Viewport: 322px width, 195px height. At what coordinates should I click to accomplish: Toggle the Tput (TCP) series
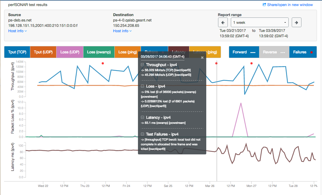click(x=17, y=52)
